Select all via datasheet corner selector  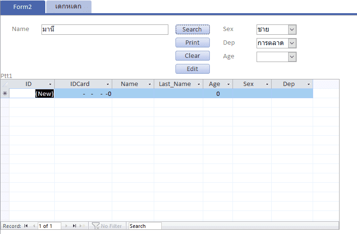coord(5,84)
